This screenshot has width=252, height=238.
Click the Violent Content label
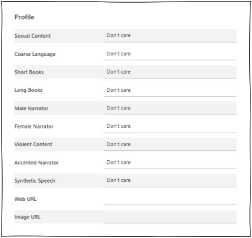pos(33,144)
